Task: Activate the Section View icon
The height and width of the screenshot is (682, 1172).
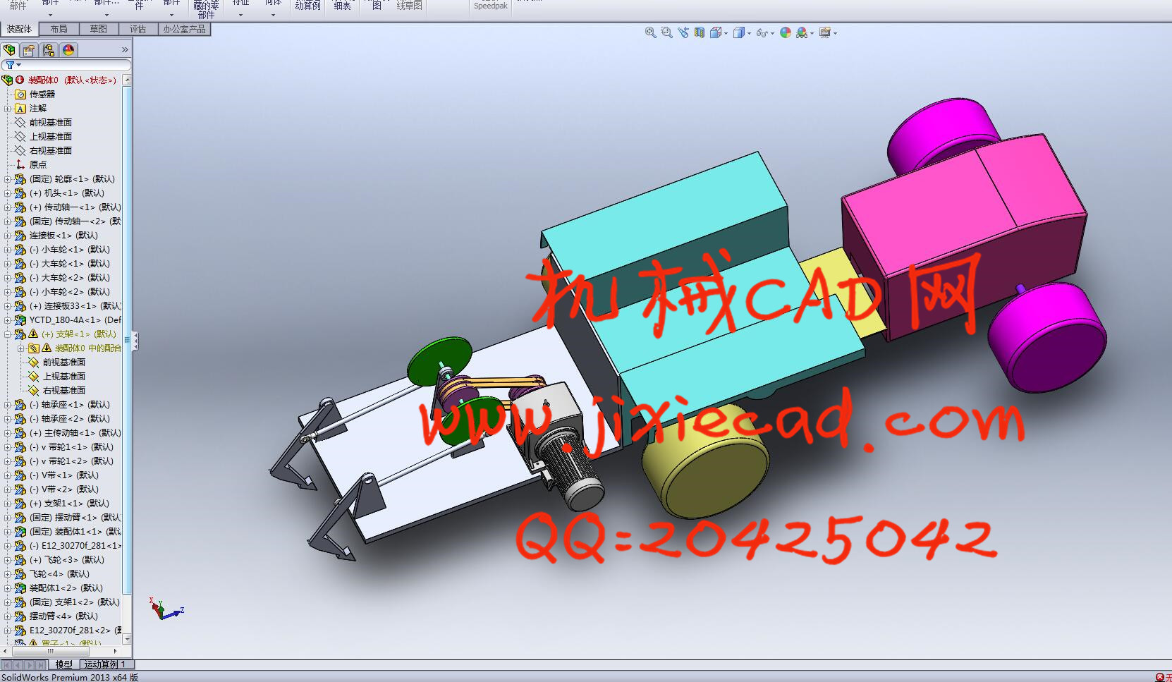Action: click(699, 32)
